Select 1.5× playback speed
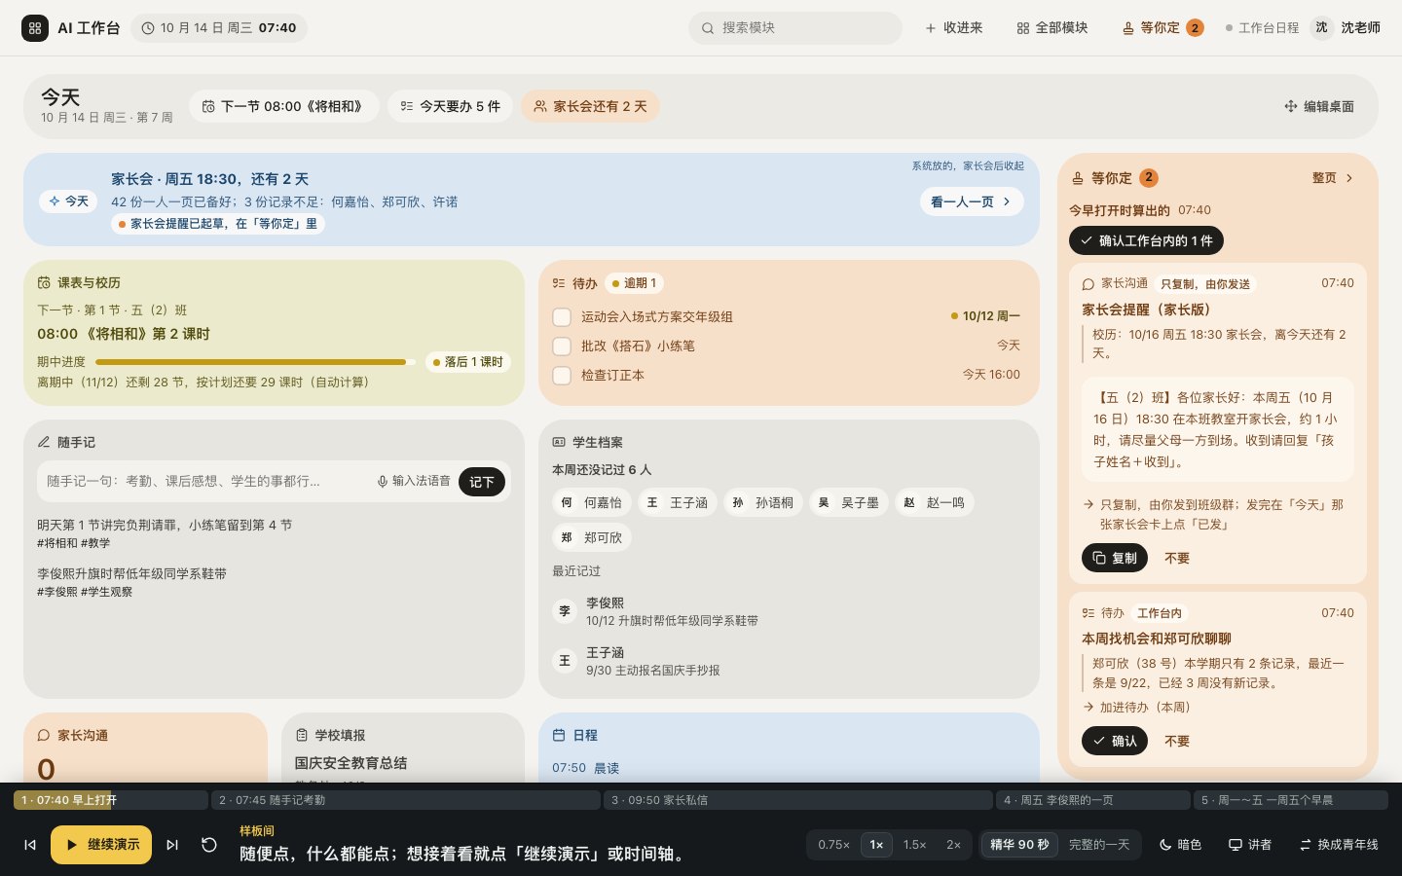Image resolution: width=1402 pixels, height=876 pixels. pos(915,845)
